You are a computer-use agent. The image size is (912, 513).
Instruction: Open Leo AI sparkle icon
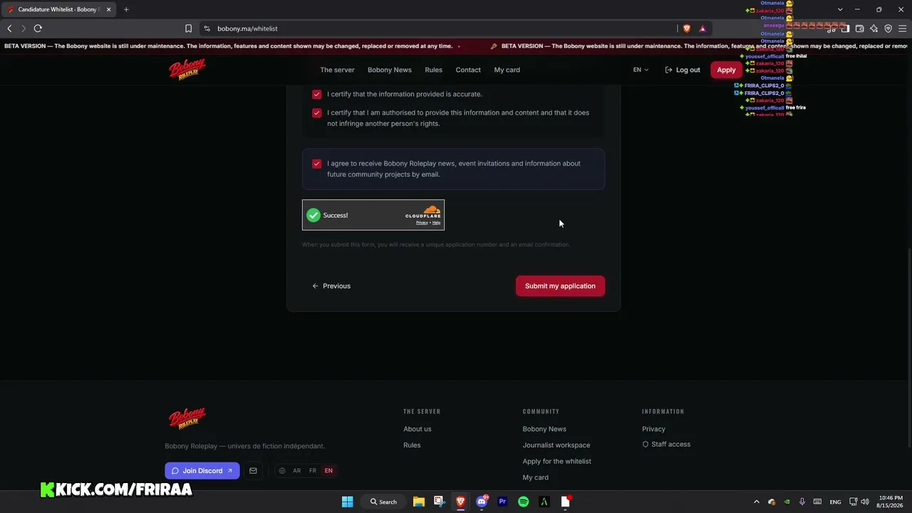[874, 28]
